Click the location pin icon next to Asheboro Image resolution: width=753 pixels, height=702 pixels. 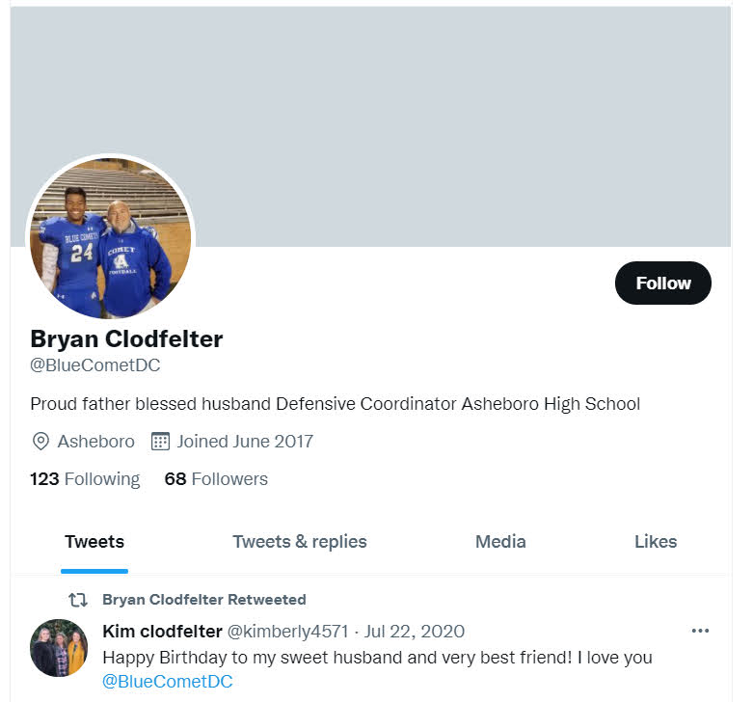(40, 442)
